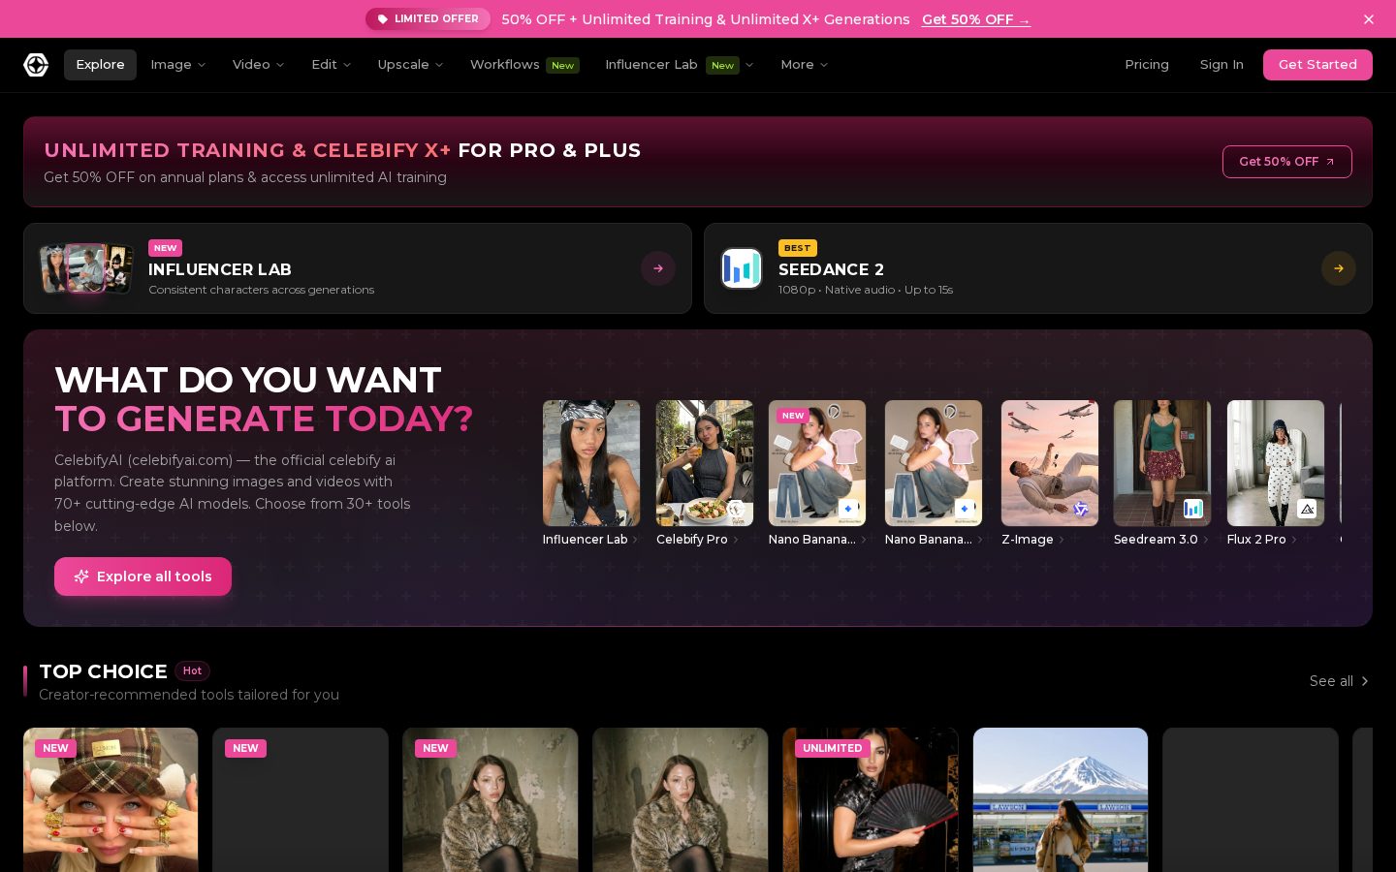Click the outlined Get 50% OFF button

1286,162
